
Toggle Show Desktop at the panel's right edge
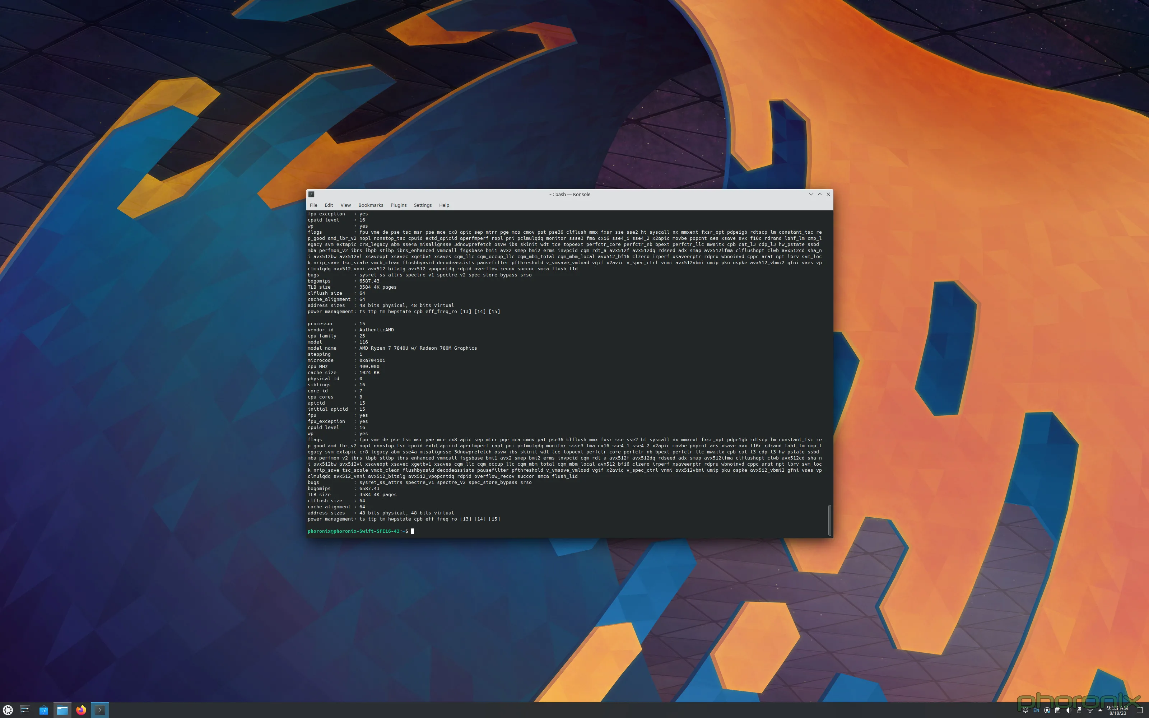tap(1142, 710)
